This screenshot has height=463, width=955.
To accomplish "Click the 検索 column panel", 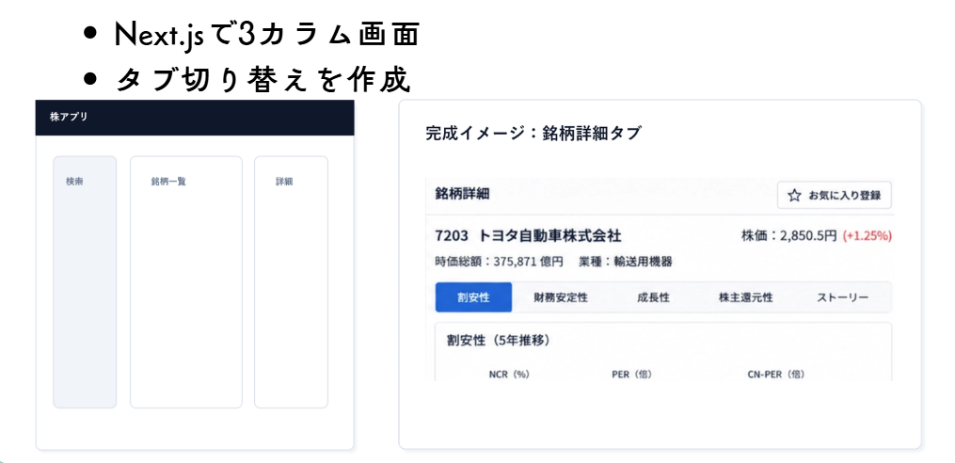I will 85,282.
